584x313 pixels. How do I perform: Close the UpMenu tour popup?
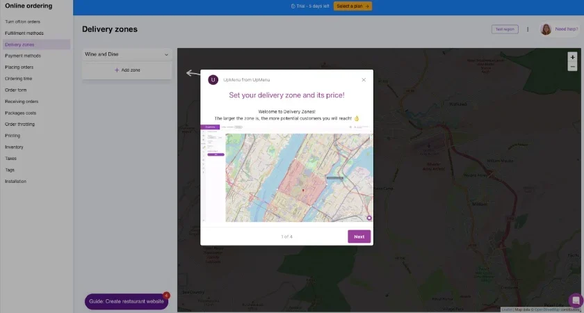pyautogui.click(x=364, y=80)
